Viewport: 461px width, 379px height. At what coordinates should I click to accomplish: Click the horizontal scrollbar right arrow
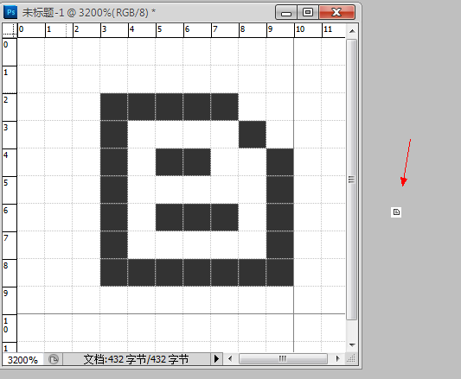tap(337, 359)
